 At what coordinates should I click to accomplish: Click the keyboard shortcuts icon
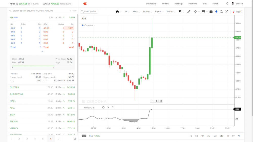pos(84,136)
